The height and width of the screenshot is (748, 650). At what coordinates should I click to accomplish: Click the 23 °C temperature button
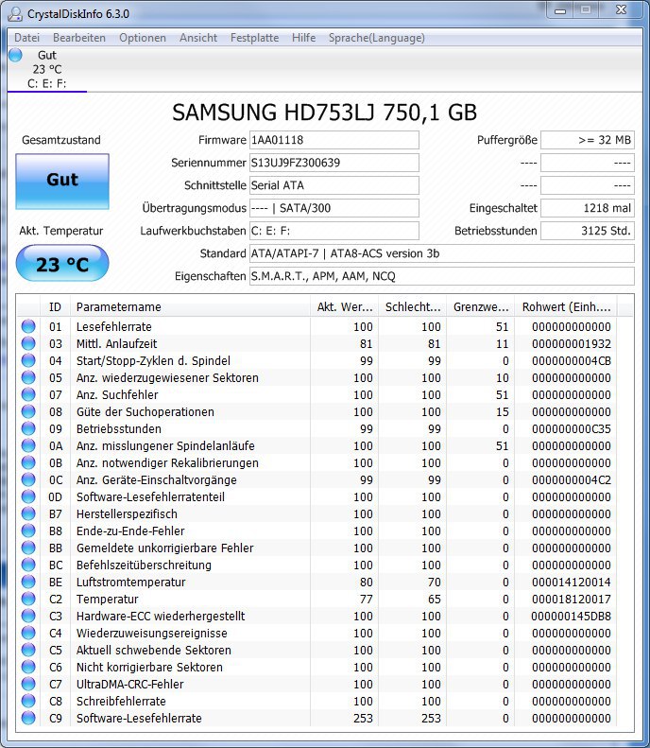click(62, 263)
